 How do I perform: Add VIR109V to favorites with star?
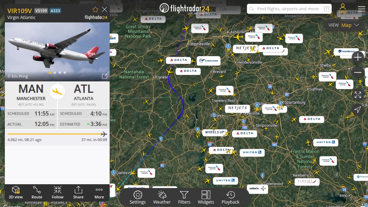pyautogui.click(x=95, y=10)
